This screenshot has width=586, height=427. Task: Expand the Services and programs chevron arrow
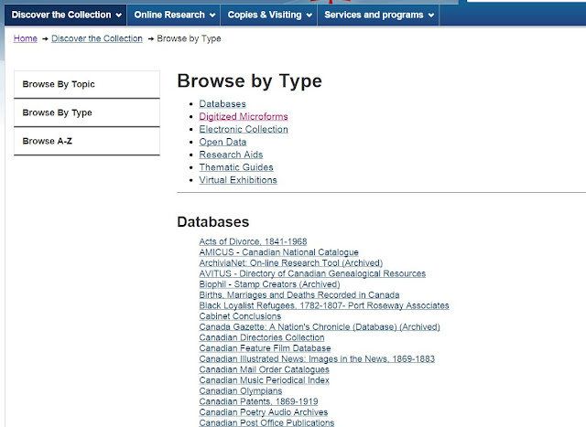tap(431, 16)
